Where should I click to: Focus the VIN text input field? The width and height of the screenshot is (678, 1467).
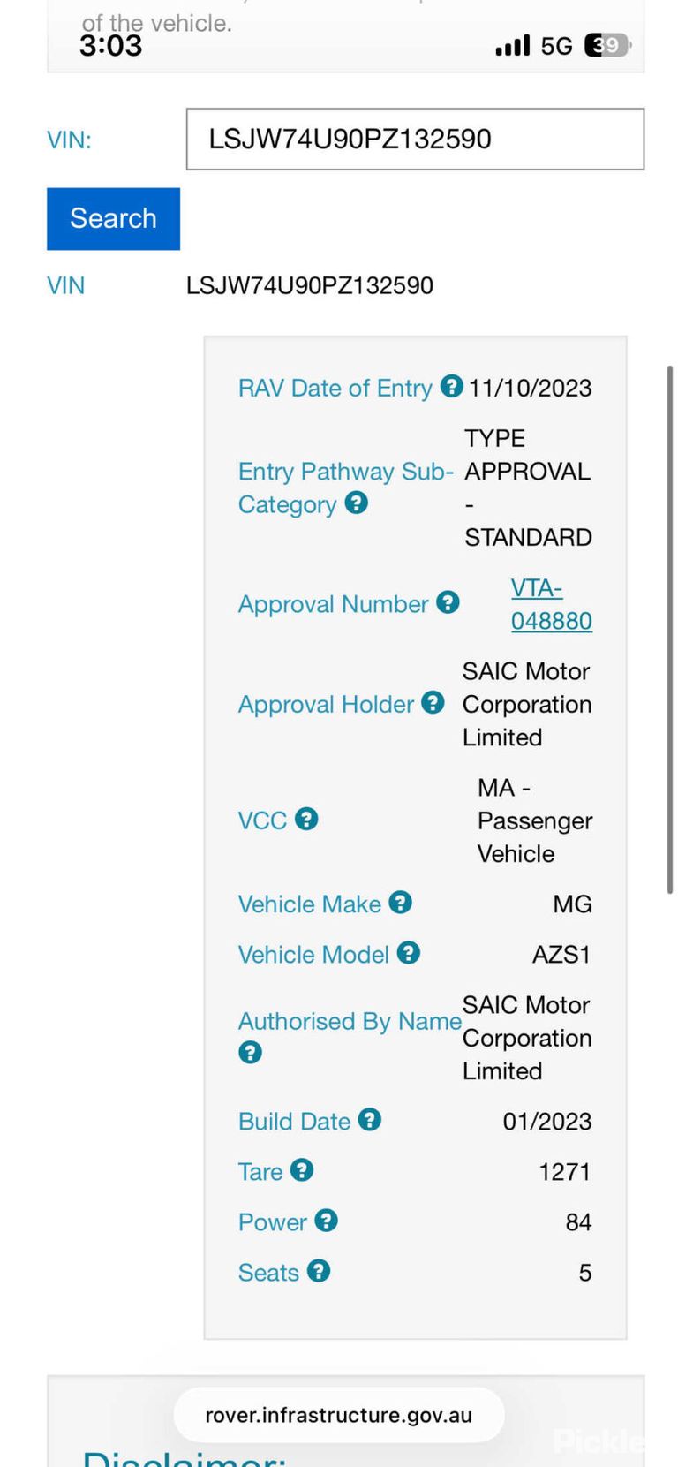coord(415,139)
